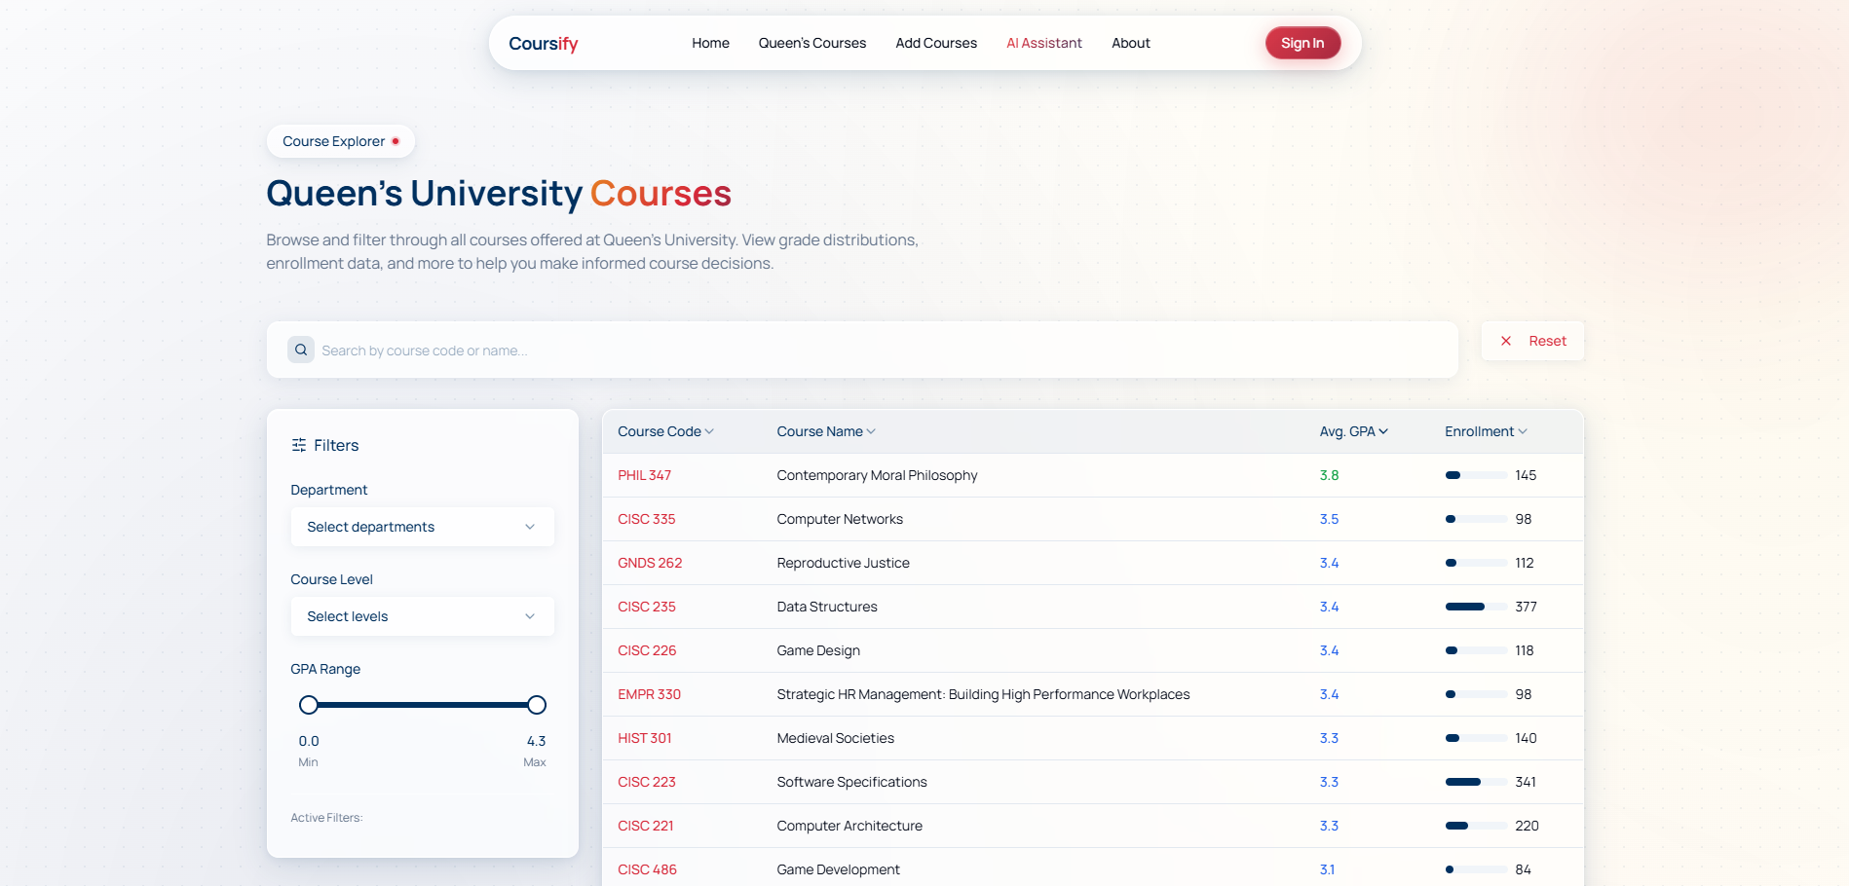Expand the Select levels dropdown
The image size is (1849, 886).
(x=422, y=616)
